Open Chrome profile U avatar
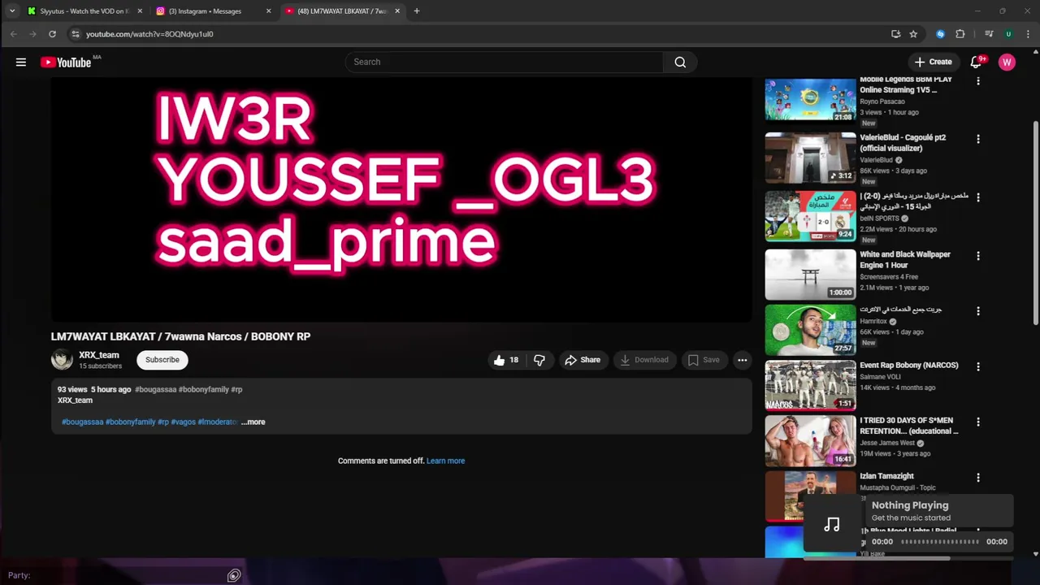 click(x=1008, y=34)
